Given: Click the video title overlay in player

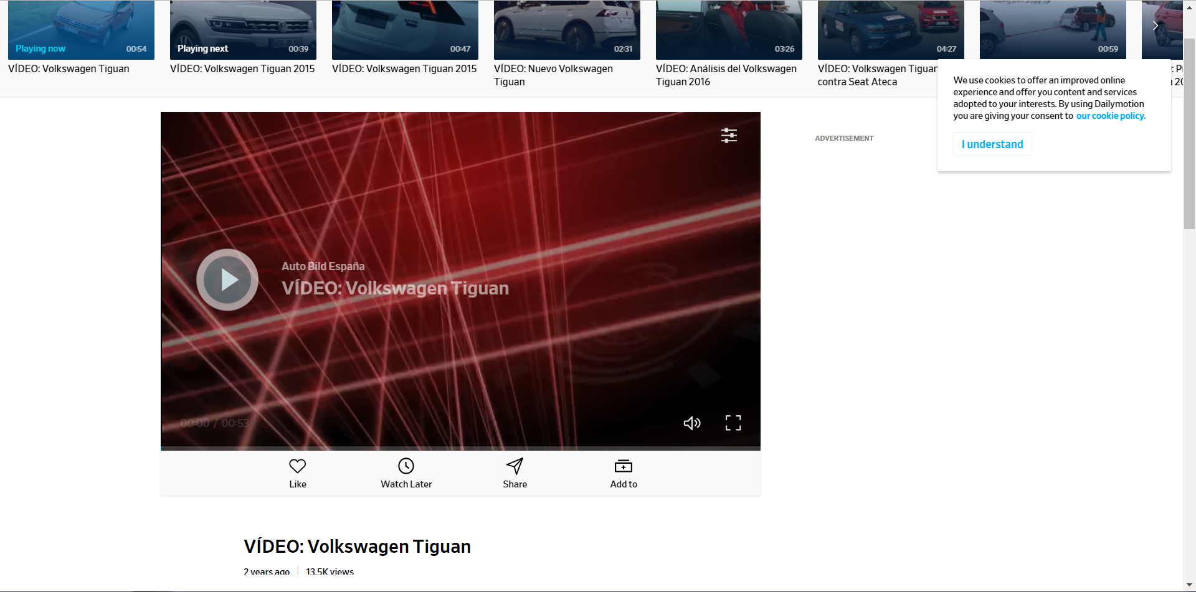Looking at the screenshot, I should coord(395,288).
